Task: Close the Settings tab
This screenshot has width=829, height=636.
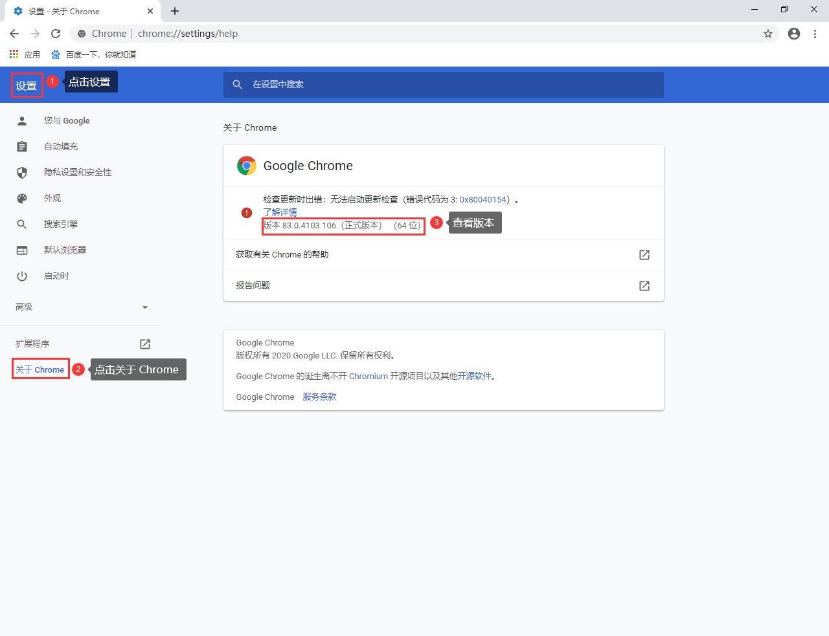Action: (x=150, y=11)
